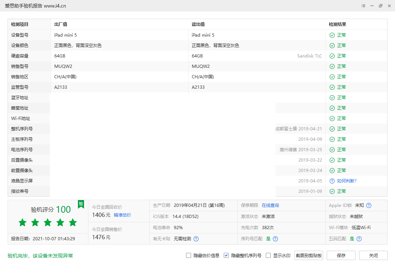The image size is (395, 269).
Task: Select the fifth green rating star
Action: tap(73, 222)
